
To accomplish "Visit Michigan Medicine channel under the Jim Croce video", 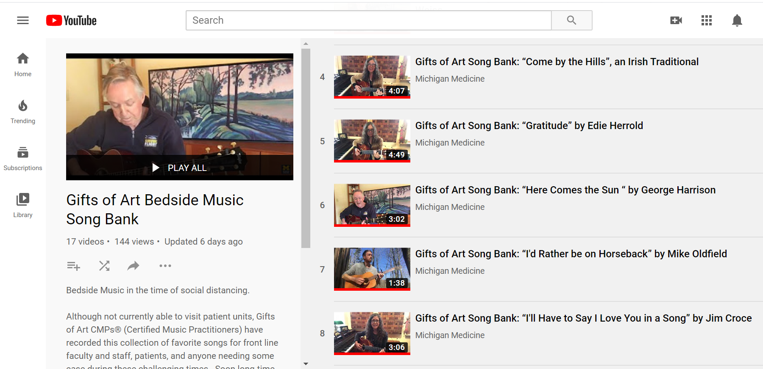I will [x=450, y=335].
